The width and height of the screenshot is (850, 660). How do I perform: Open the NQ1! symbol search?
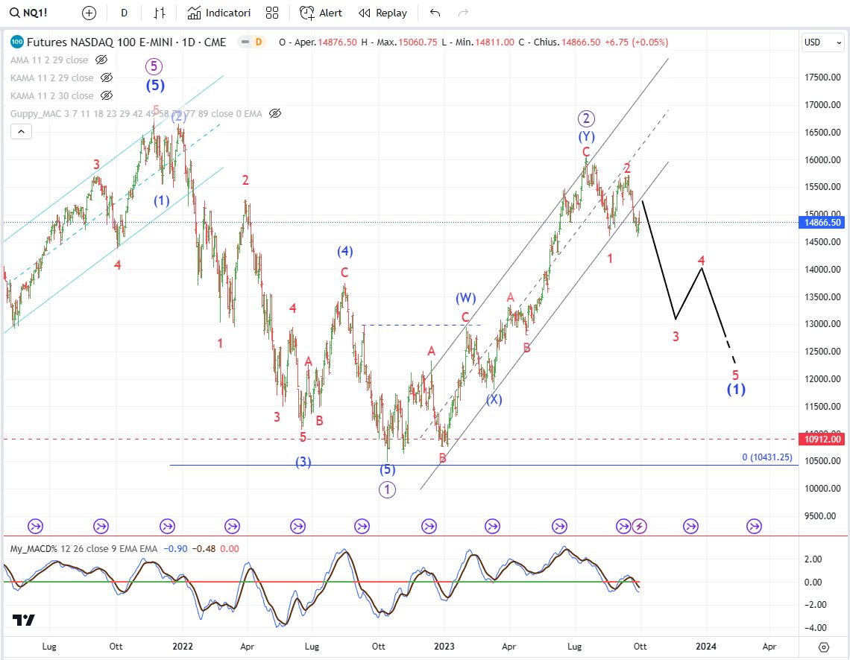[x=29, y=13]
